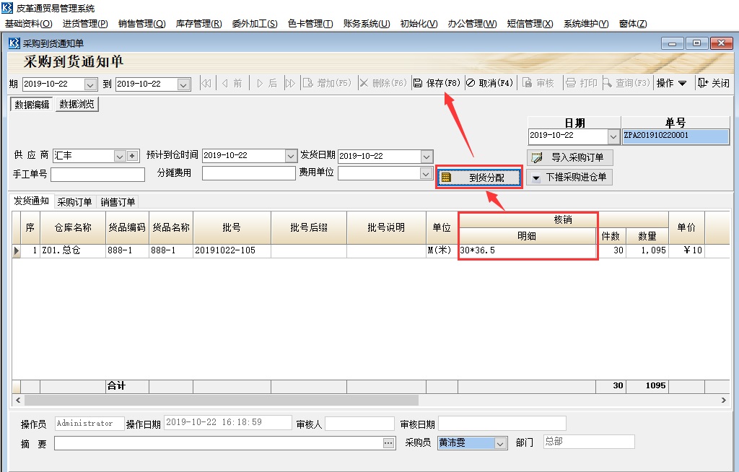Click the plus icon next to 供应商
This screenshot has width=739, height=472.
click(x=132, y=156)
